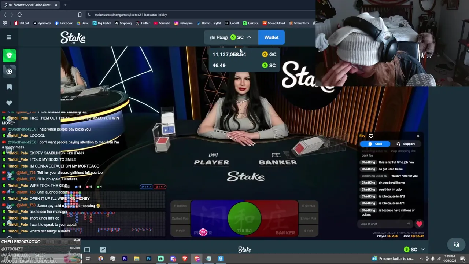Open 'Pressure builds to ou...' taskbar news widget

(x=392, y=258)
